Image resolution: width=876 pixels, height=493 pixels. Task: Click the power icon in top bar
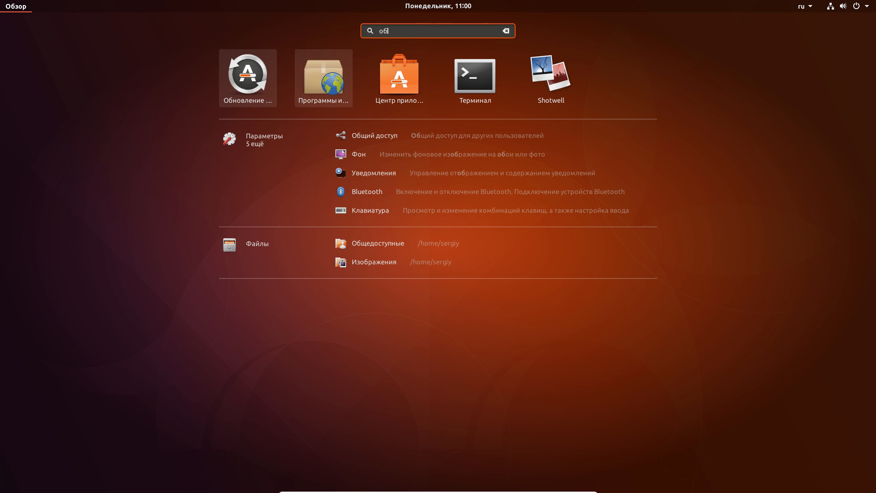point(856,6)
